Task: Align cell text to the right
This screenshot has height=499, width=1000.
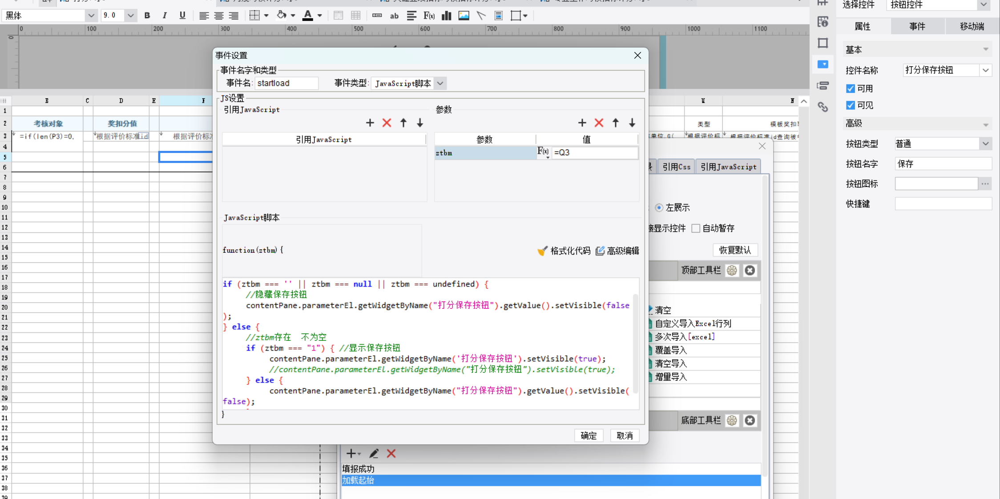Action: 234,16
